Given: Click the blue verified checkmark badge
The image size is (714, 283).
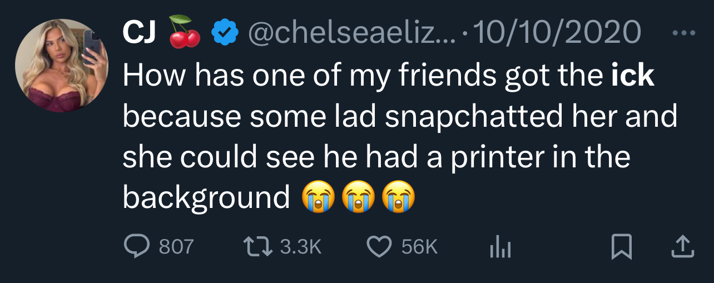Looking at the screenshot, I should (x=225, y=34).
